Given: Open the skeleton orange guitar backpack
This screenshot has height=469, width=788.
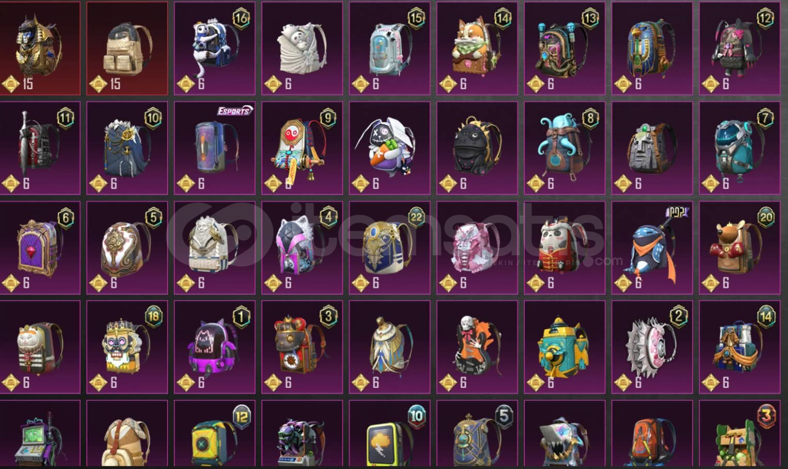Looking at the screenshot, I should tap(477, 347).
